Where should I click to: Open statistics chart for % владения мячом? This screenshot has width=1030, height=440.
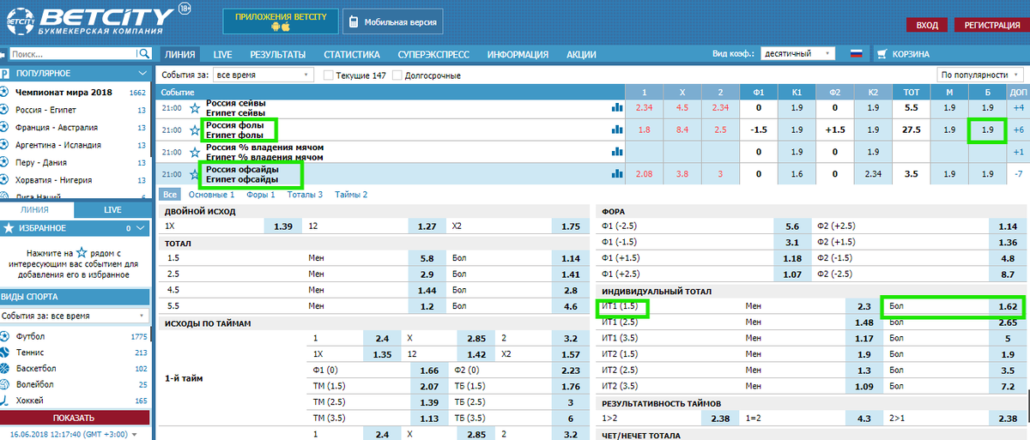pos(616,152)
